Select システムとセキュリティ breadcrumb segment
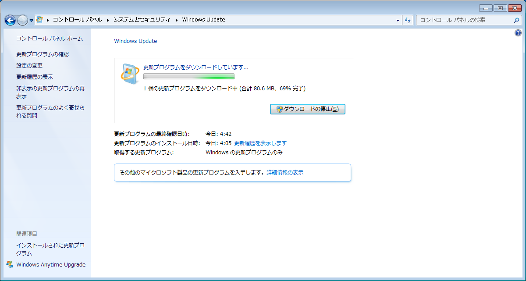This screenshot has width=526, height=281. pos(142,20)
